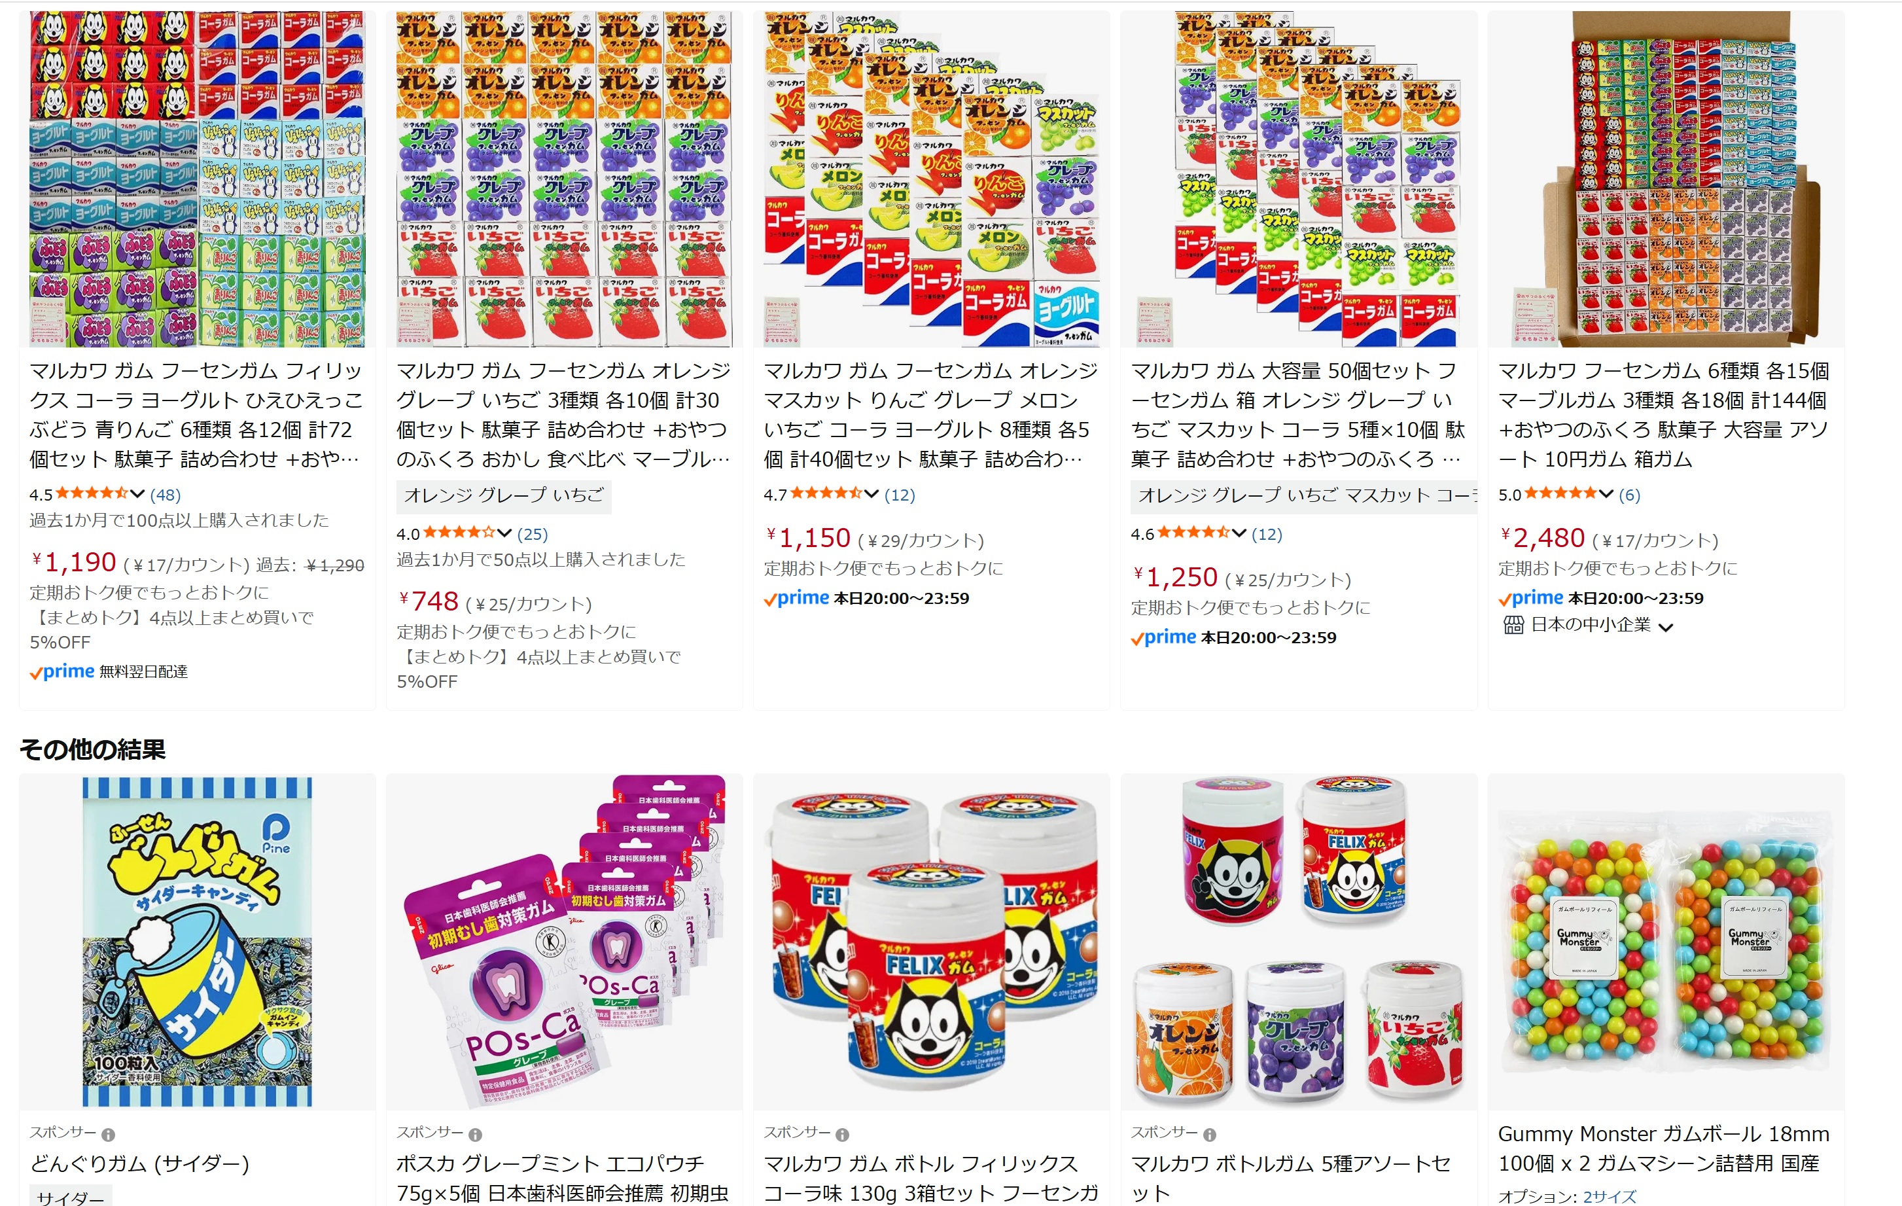Click prime logo on ¥1,250 listing
Screen dimensions: 1902x1206
1163,637
